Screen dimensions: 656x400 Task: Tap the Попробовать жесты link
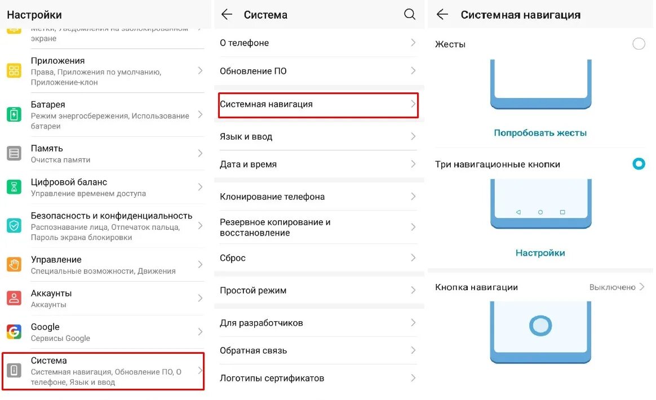540,133
